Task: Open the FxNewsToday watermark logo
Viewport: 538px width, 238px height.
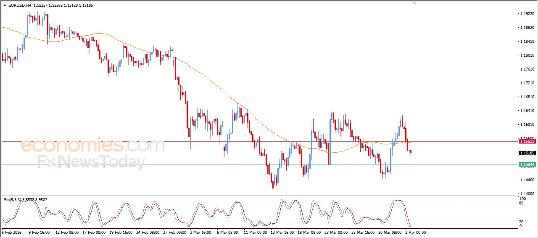Action: (x=91, y=162)
